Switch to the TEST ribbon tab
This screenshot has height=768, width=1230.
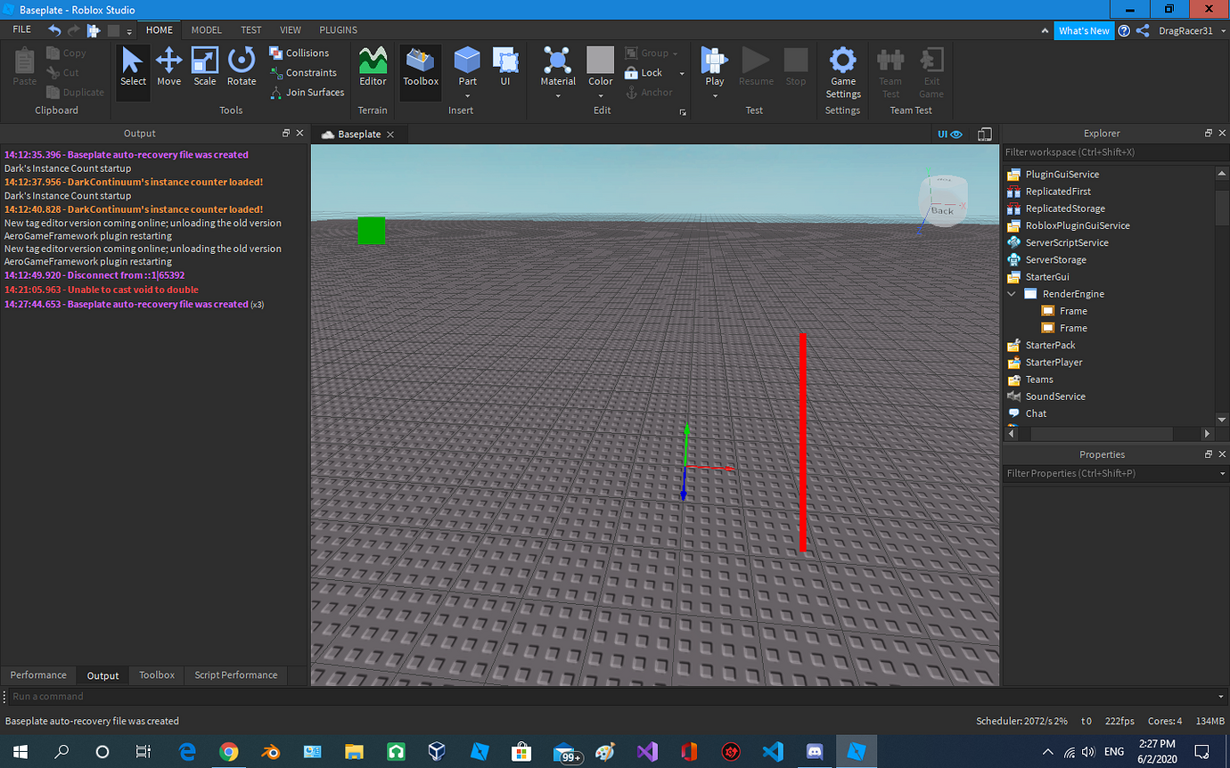coord(251,29)
